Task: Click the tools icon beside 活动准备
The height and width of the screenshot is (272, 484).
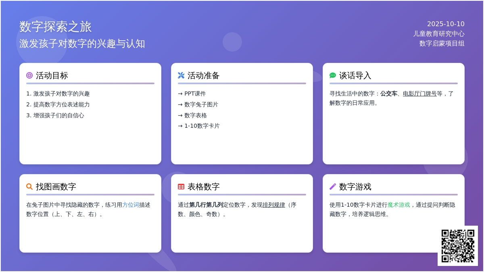Action: pyautogui.click(x=181, y=75)
